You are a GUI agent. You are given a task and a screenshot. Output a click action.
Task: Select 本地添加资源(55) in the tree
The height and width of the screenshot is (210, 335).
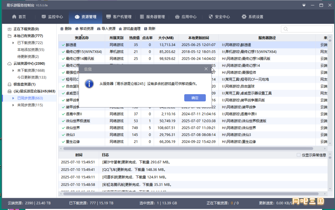pos(31,50)
